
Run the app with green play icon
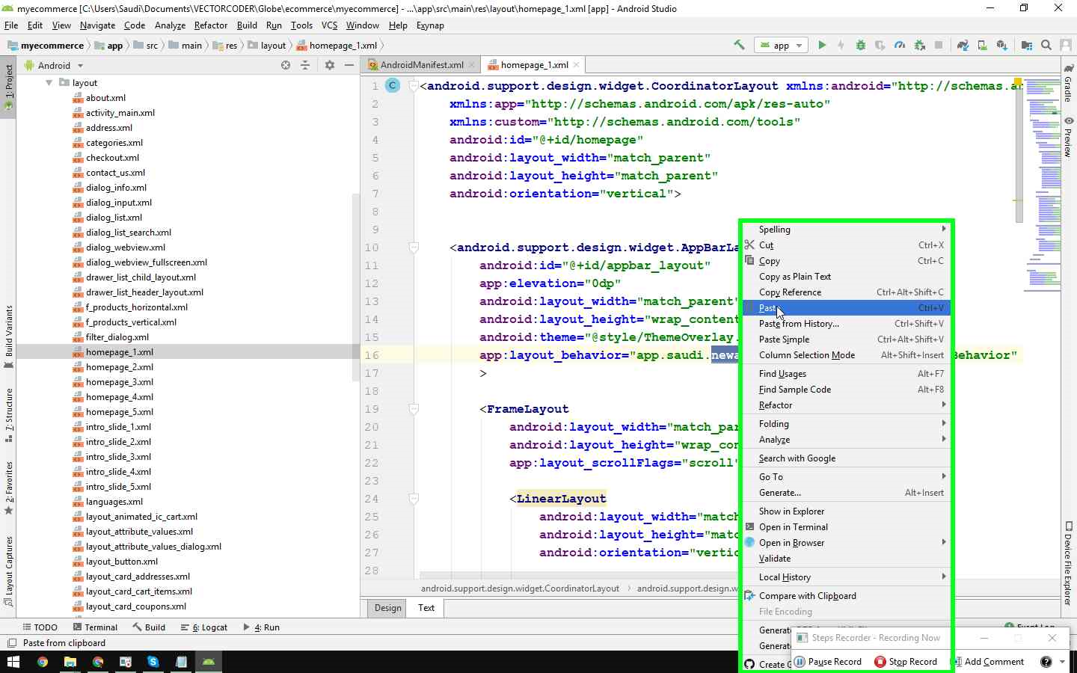click(822, 45)
